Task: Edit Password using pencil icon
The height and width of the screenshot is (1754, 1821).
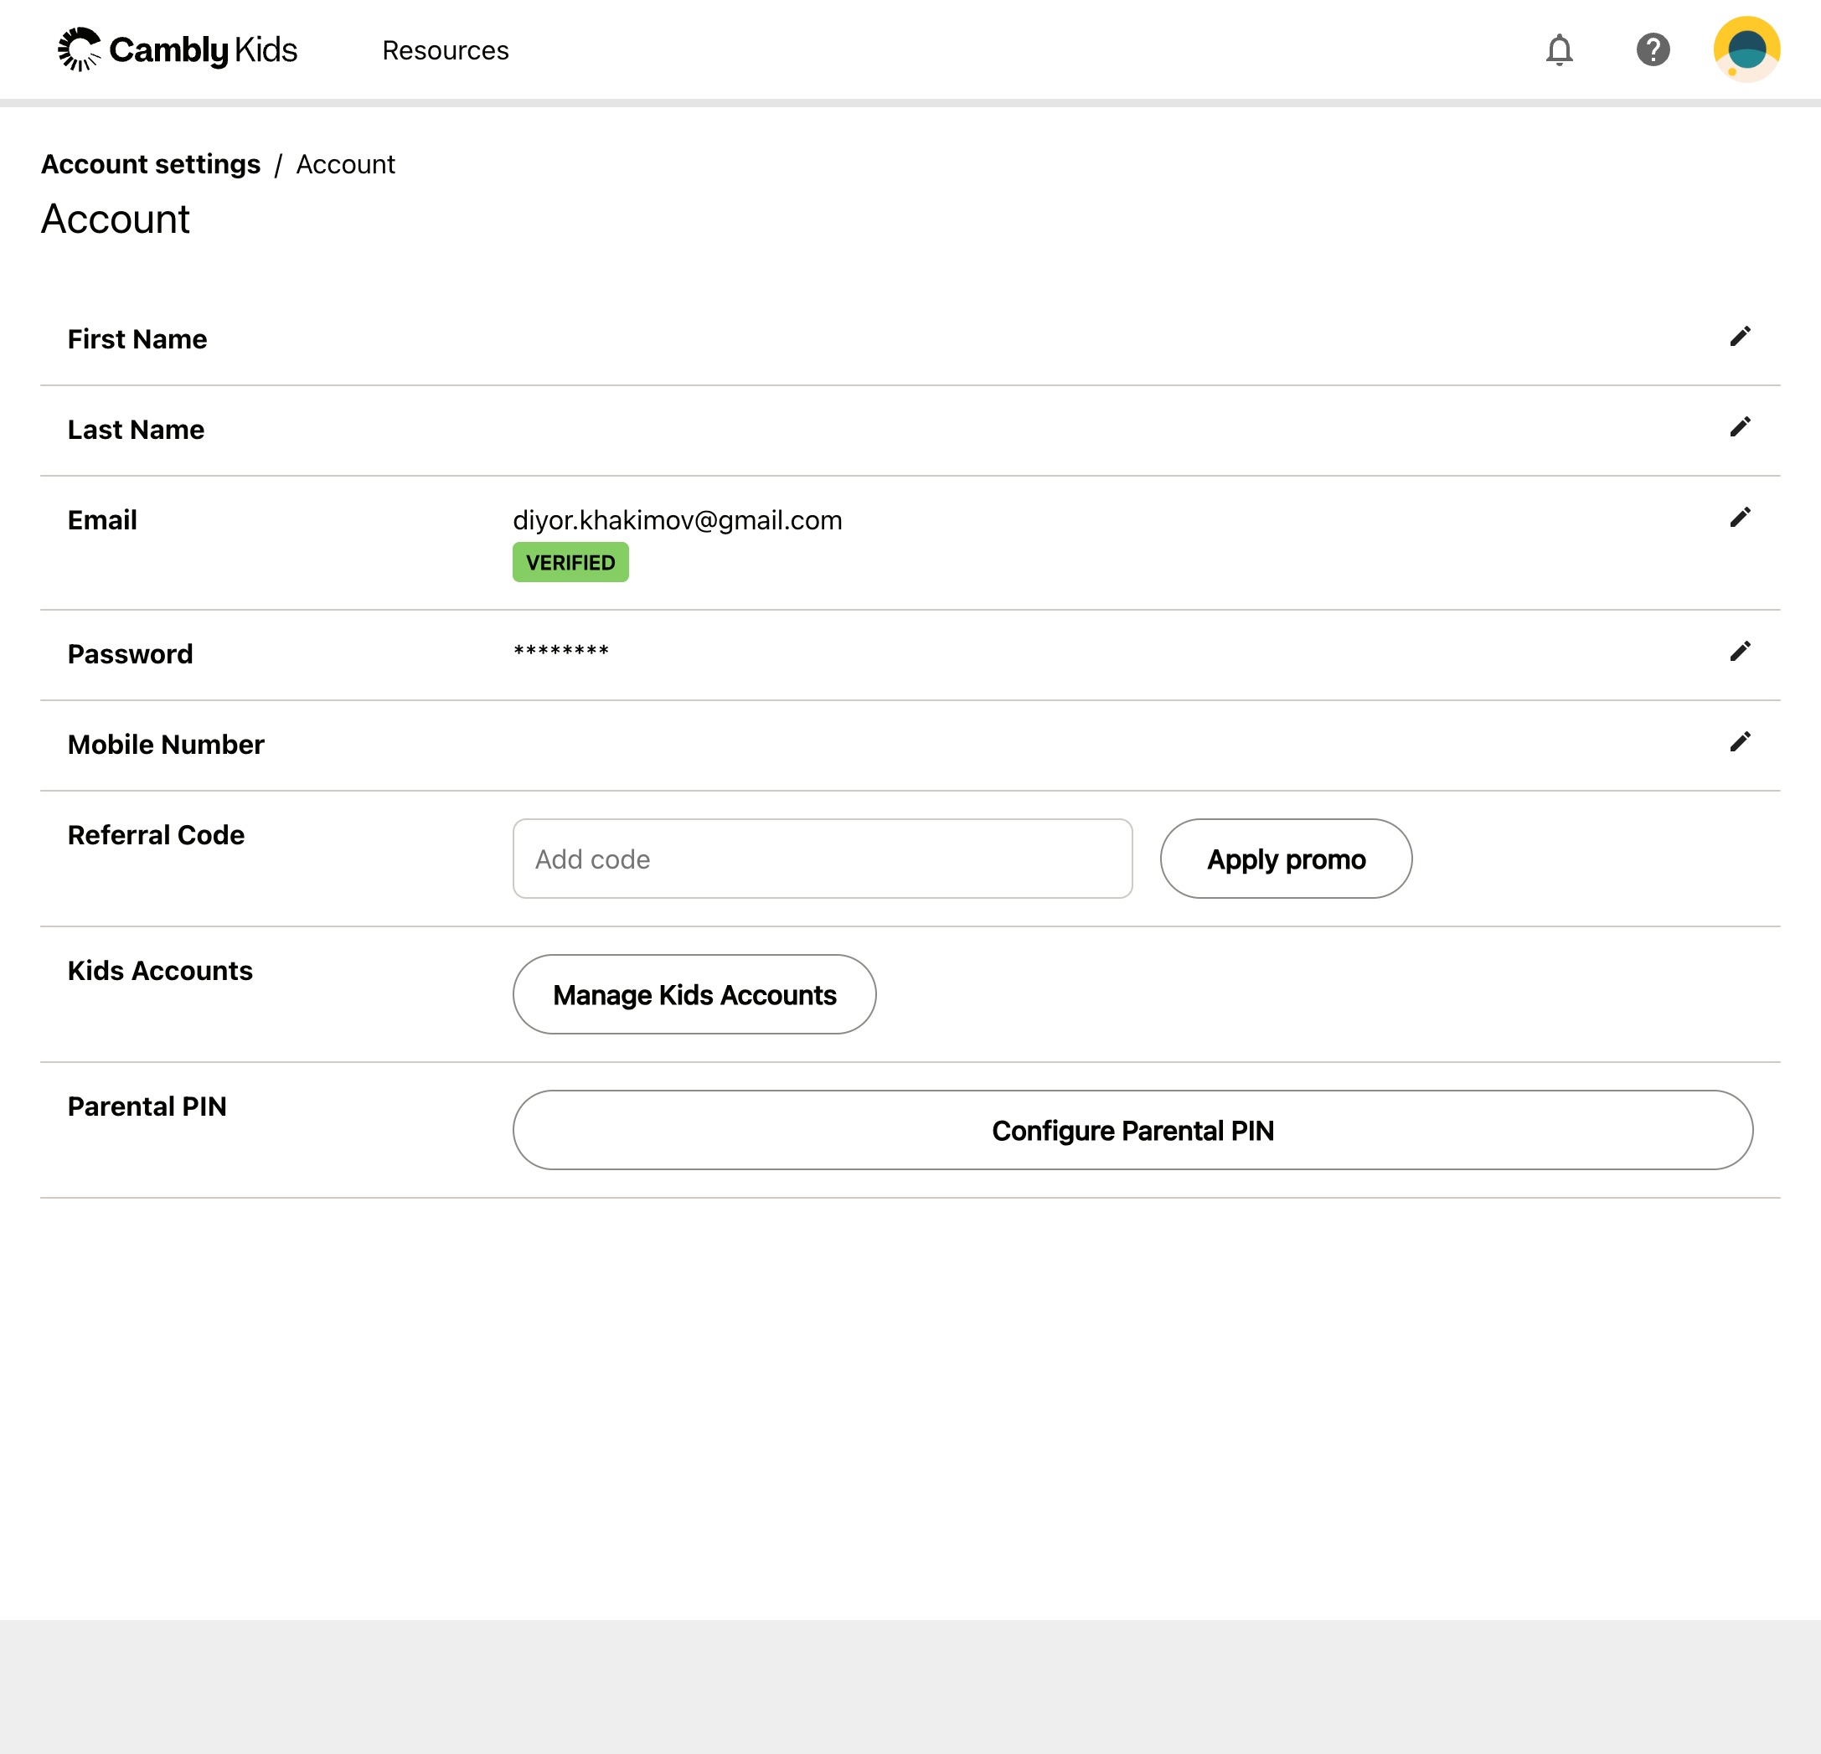Action: tap(1739, 651)
